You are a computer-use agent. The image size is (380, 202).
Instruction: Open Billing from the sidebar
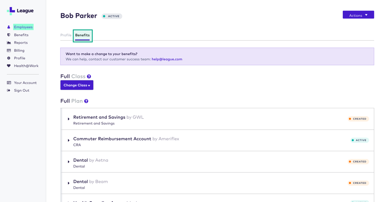tap(19, 50)
